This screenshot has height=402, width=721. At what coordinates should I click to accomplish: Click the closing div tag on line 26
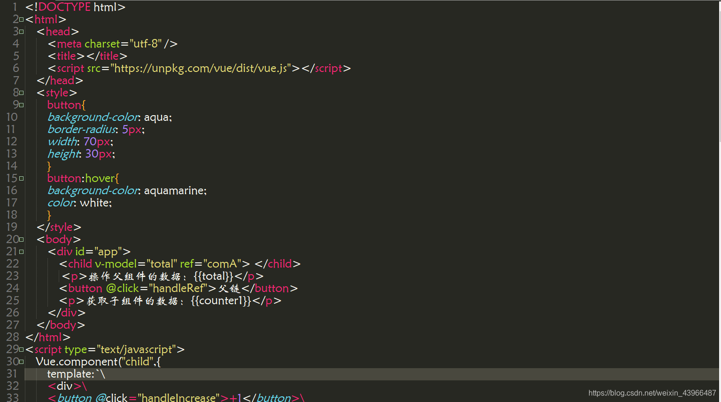(67, 313)
